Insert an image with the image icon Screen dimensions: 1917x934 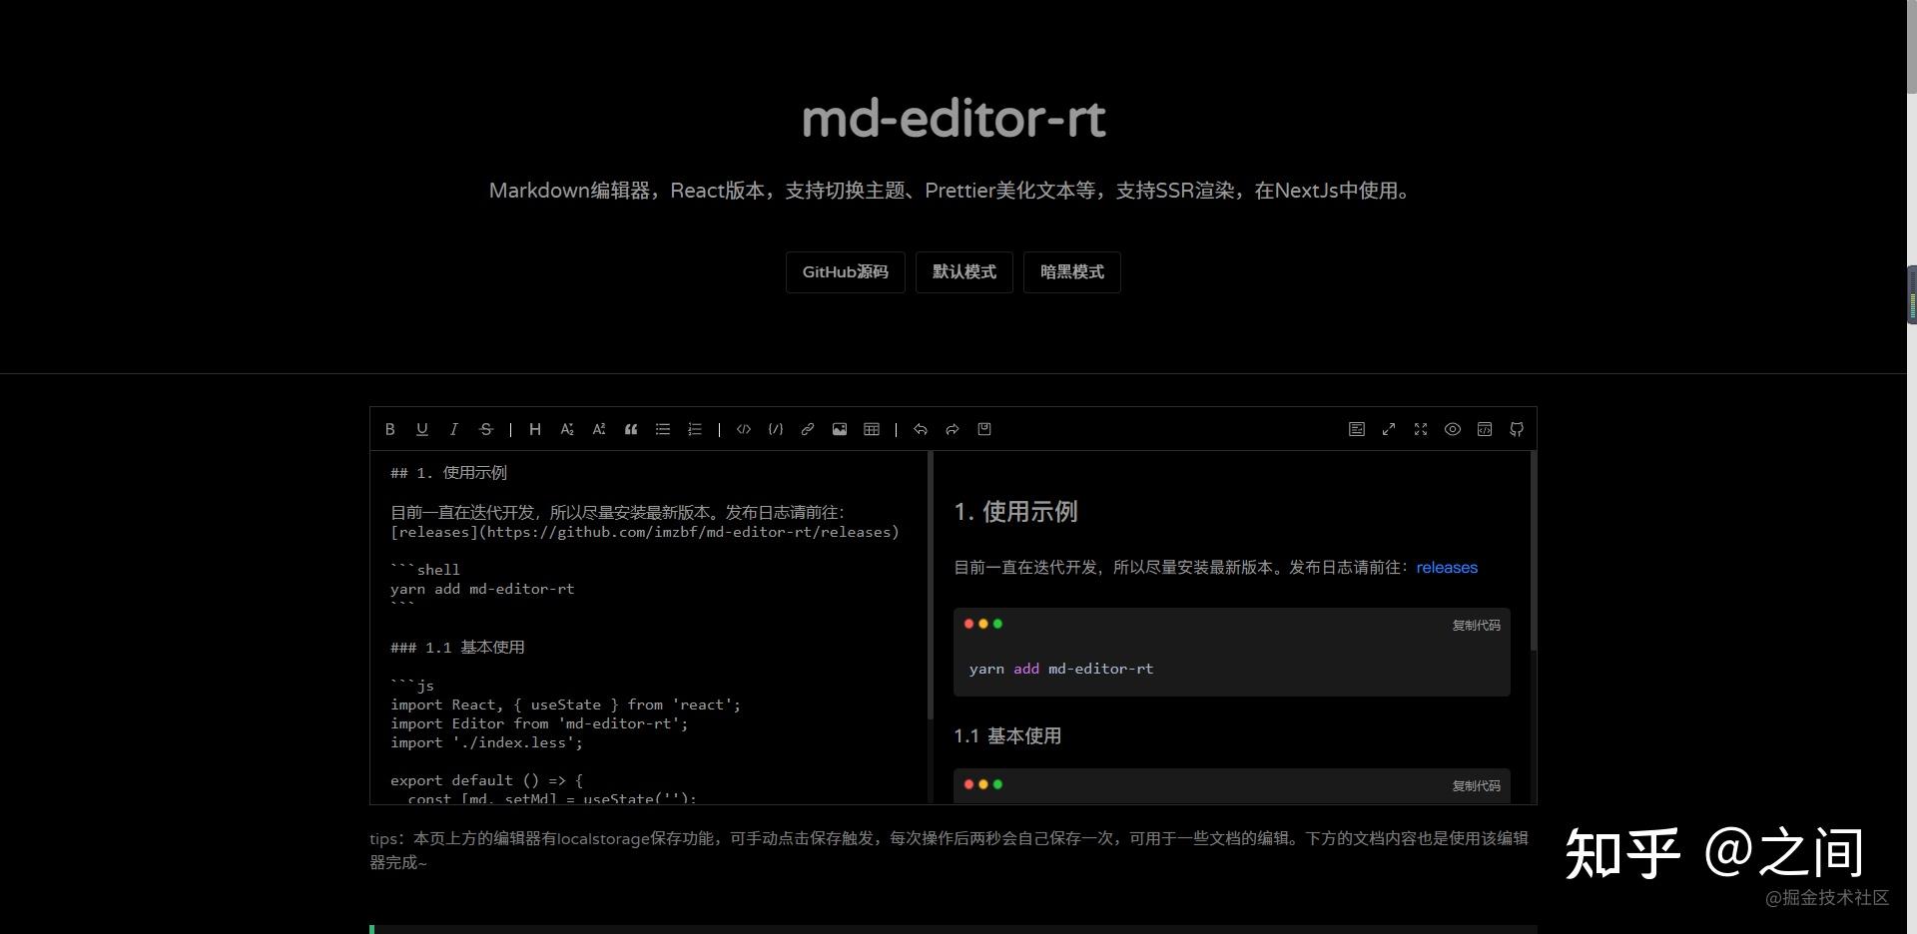click(840, 429)
